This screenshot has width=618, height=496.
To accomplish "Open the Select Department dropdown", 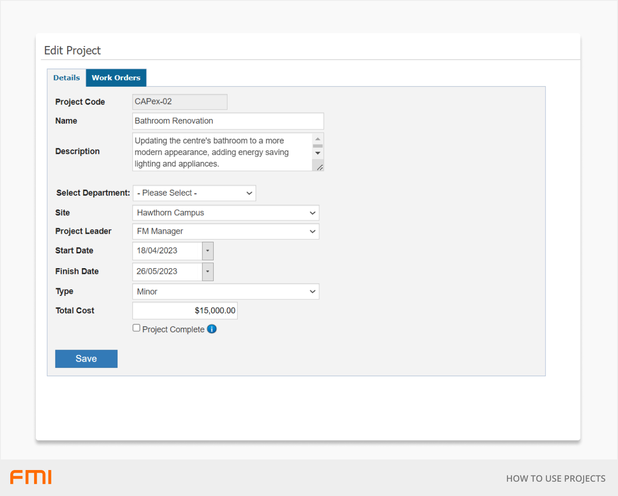I will click(x=194, y=193).
